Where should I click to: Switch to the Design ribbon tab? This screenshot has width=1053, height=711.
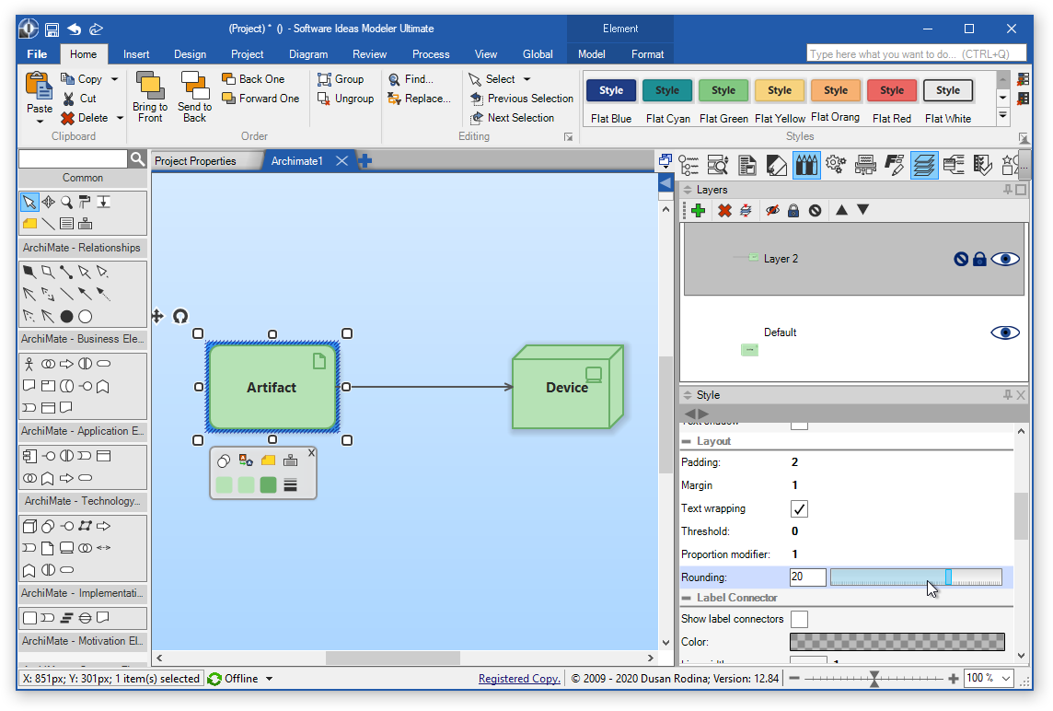(190, 54)
